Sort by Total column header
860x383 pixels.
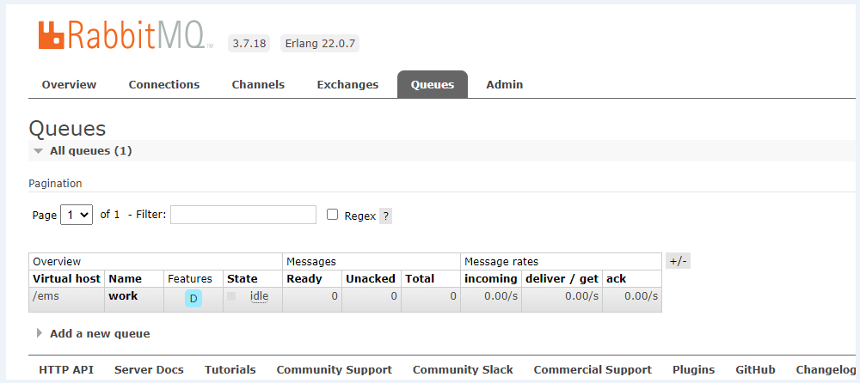420,278
